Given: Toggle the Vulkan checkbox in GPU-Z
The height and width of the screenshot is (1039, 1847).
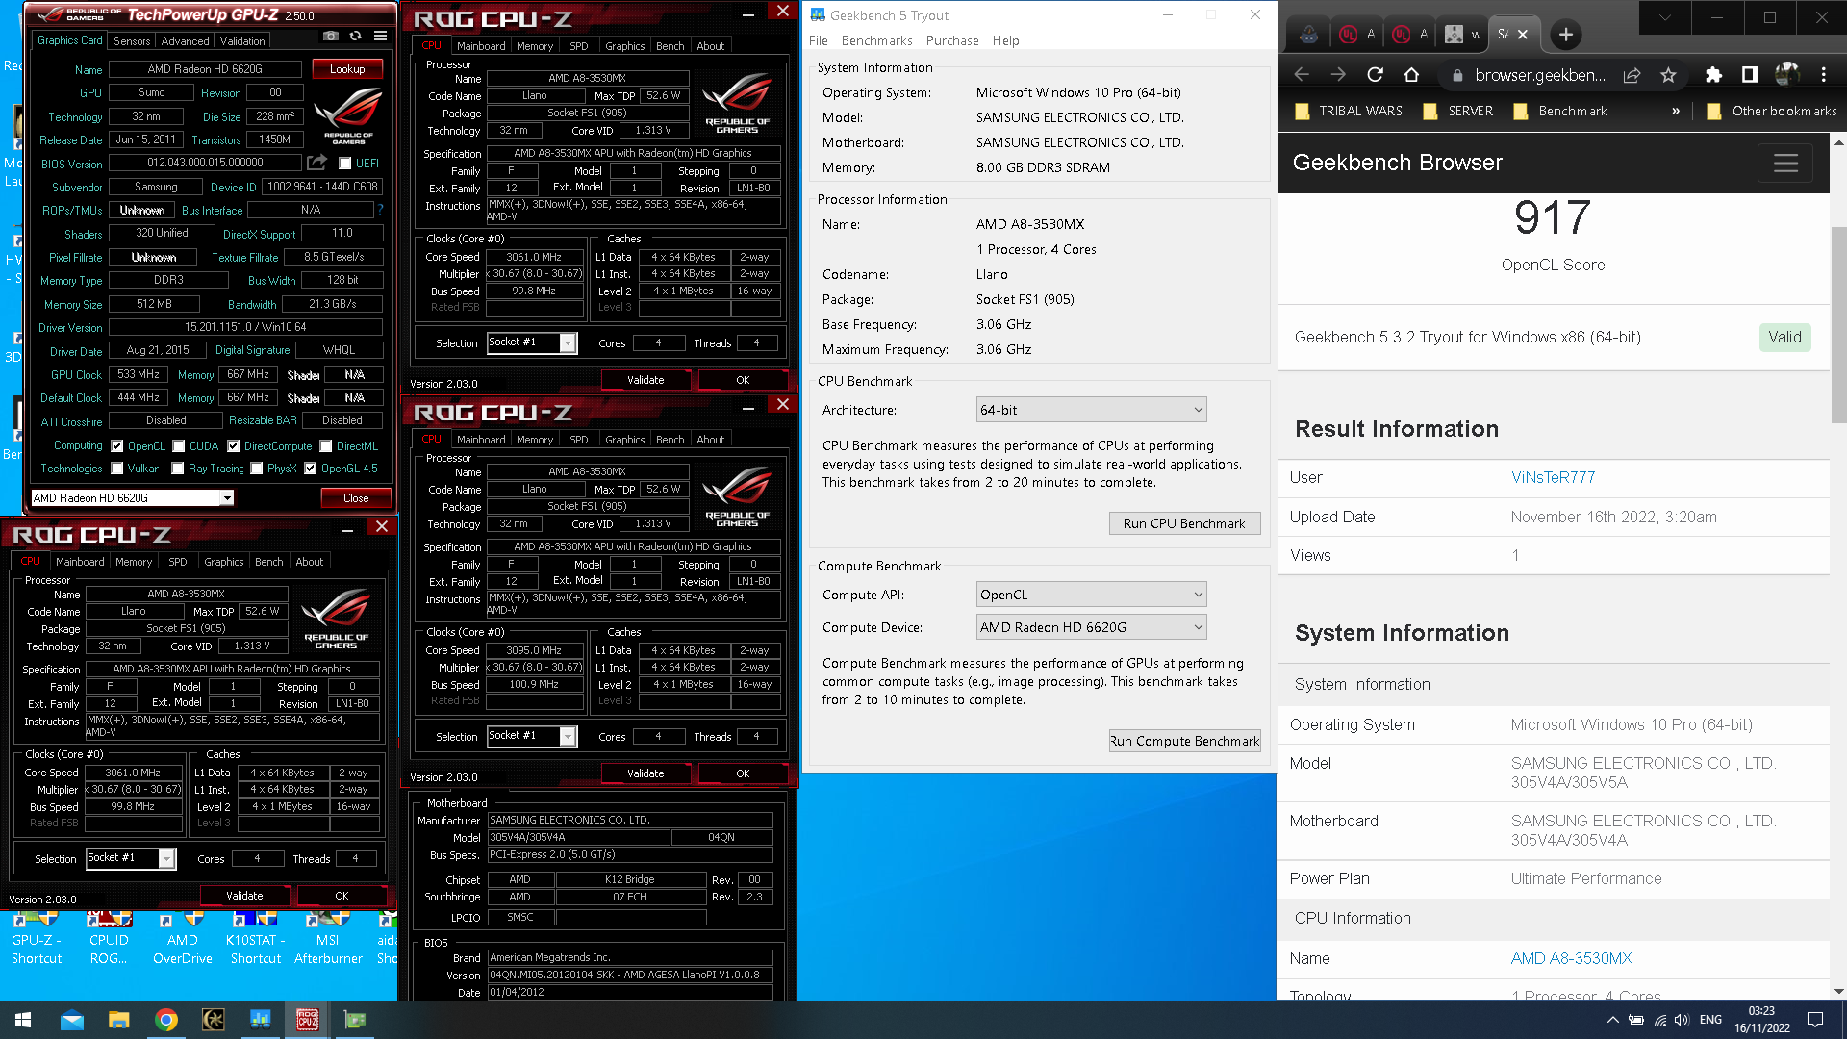Looking at the screenshot, I should click(117, 469).
